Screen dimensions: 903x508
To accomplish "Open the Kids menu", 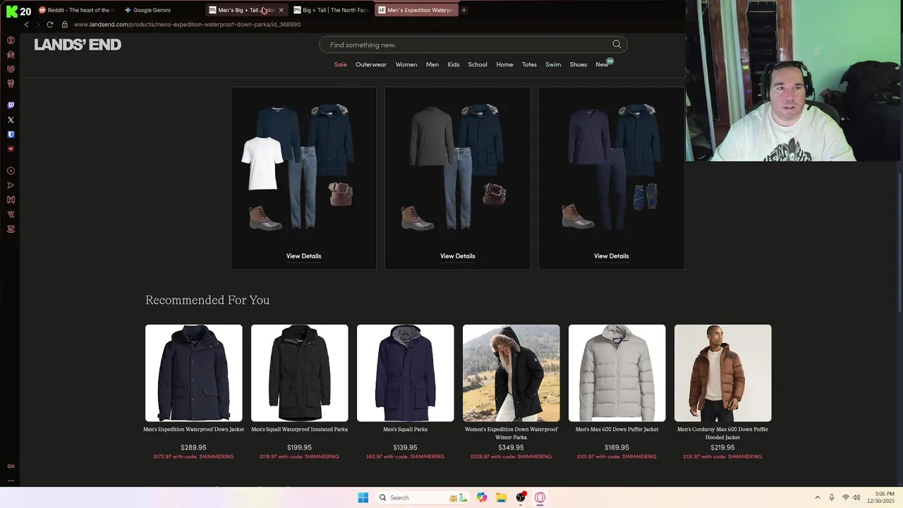I will tap(454, 64).
